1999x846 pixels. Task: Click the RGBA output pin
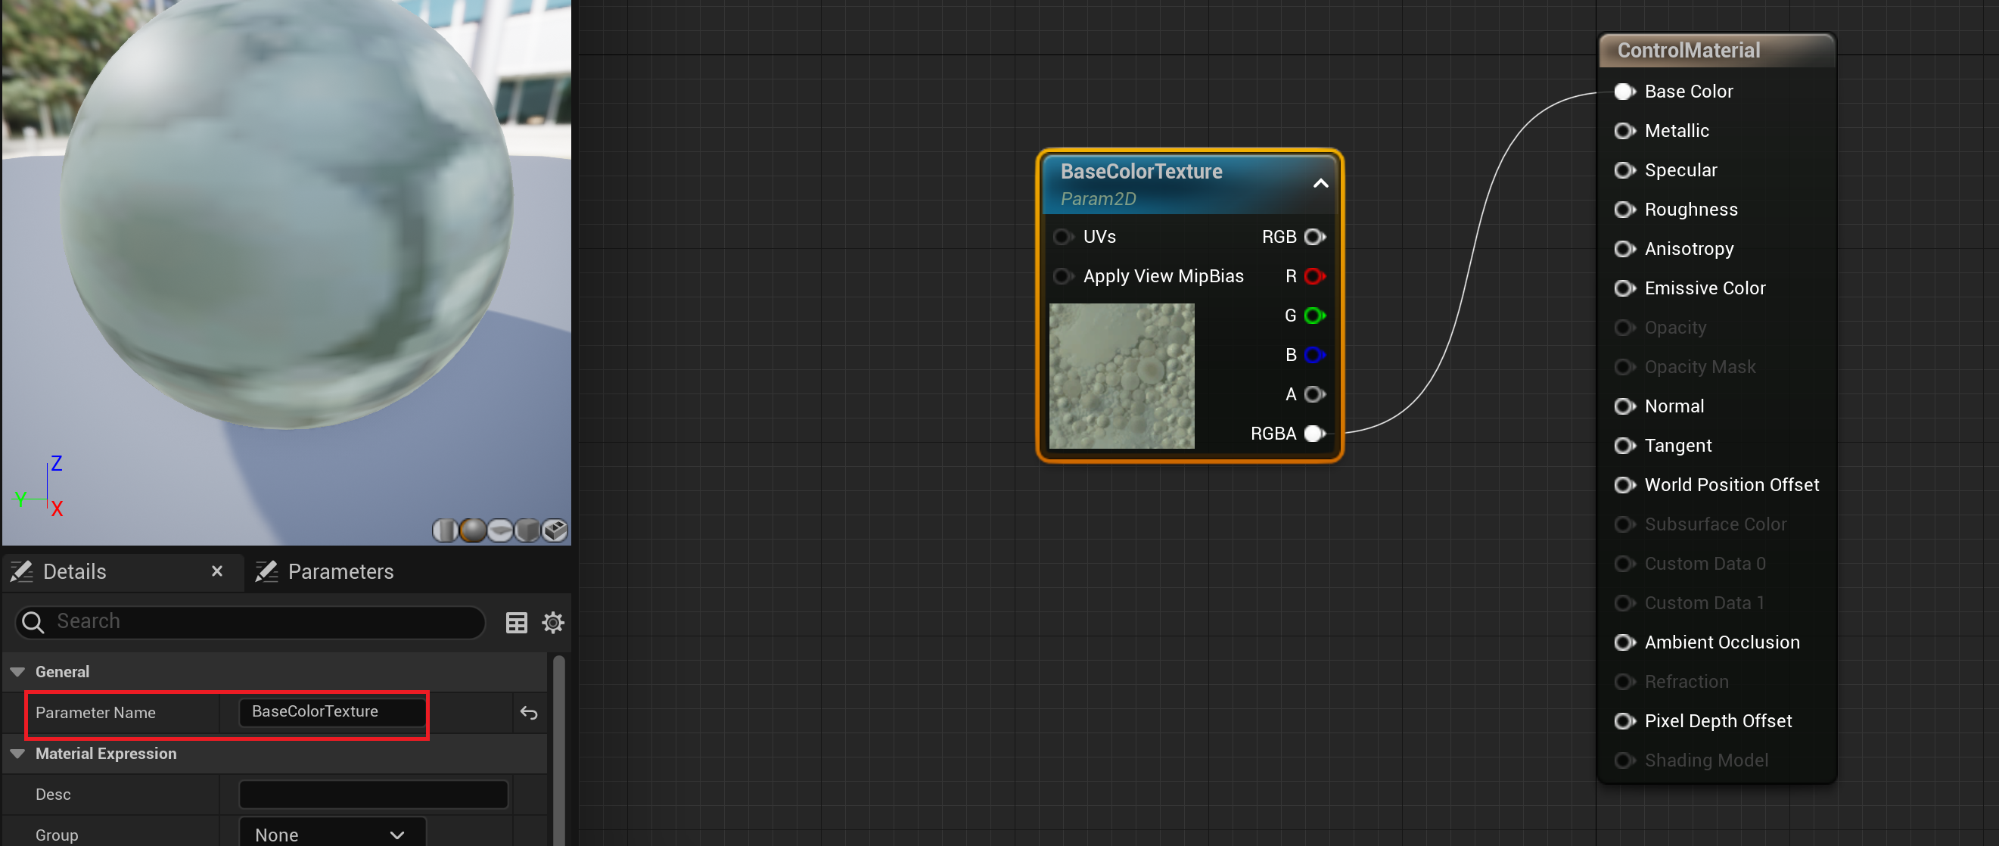point(1313,433)
